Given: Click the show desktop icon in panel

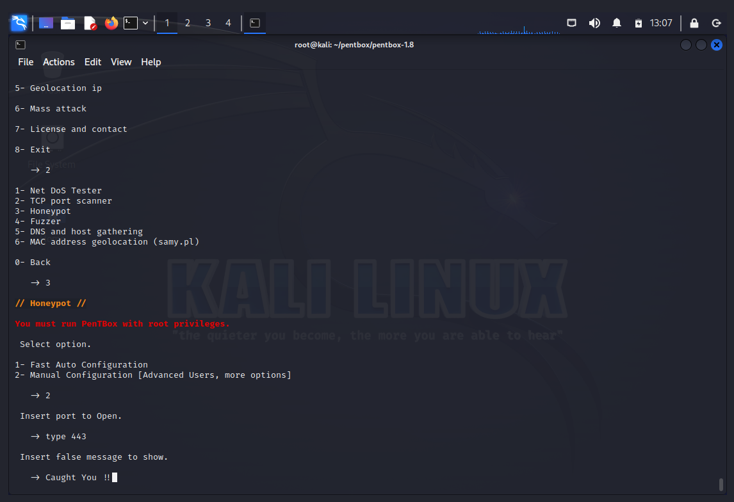Looking at the screenshot, I should (46, 23).
